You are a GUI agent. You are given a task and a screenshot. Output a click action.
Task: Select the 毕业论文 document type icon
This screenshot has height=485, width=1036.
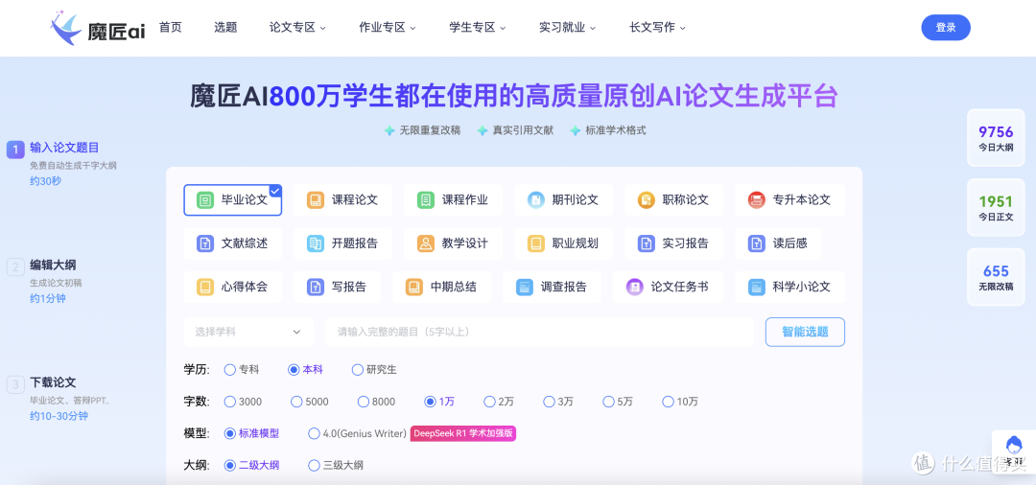(205, 200)
